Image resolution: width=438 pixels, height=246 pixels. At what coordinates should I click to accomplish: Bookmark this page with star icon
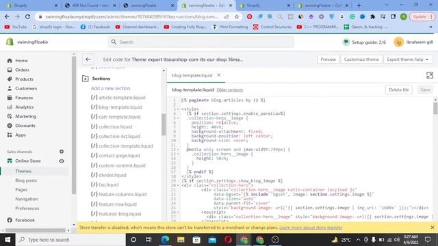coord(237,16)
